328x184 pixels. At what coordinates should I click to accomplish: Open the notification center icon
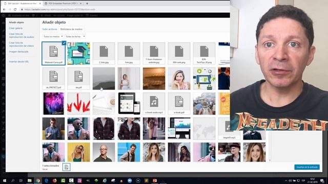click(x=322, y=180)
